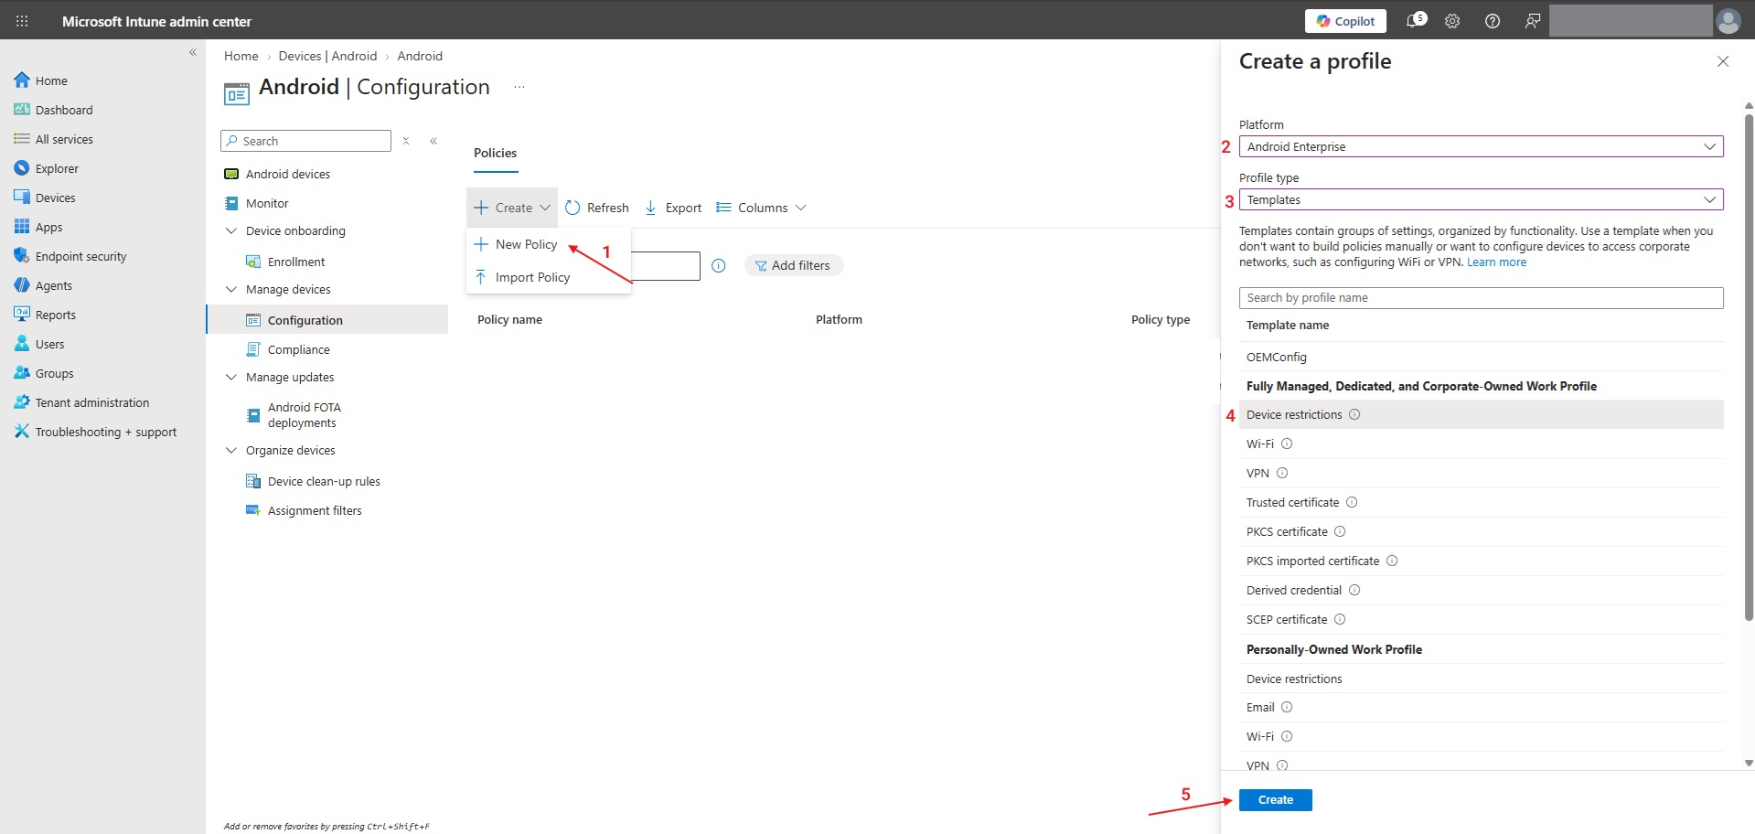1755x834 pixels.
Task: Select Device restrictions under Fully Managed
Action: coord(1482,414)
